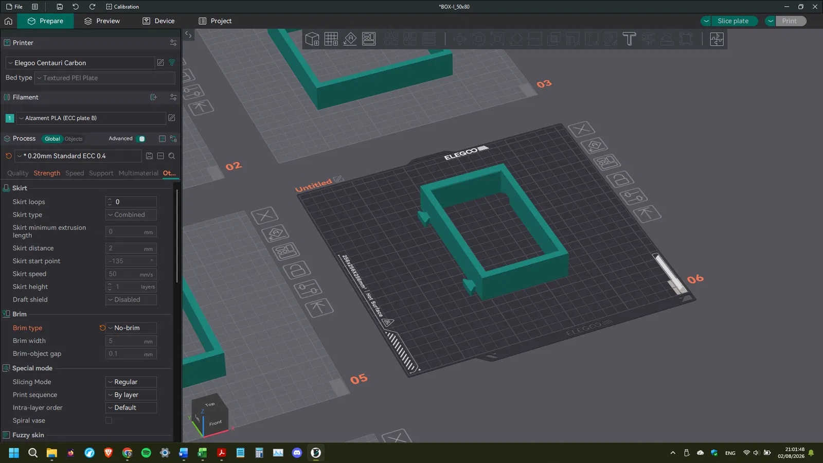
Task: Switch to the Preview tab
Action: point(102,21)
